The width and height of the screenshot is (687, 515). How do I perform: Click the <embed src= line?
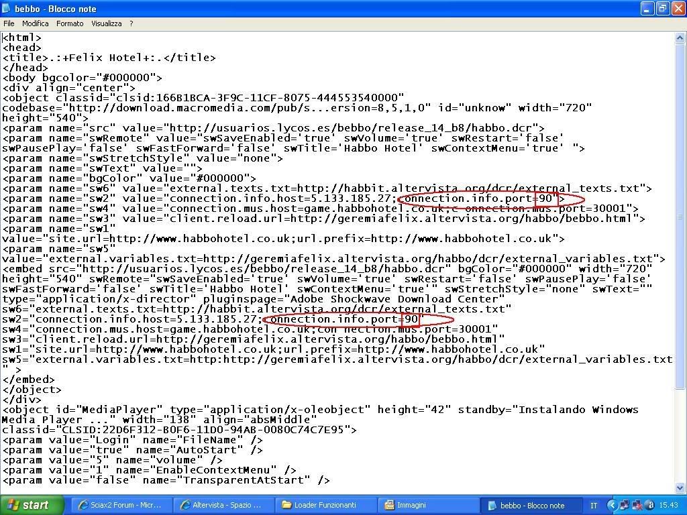click(327, 270)
